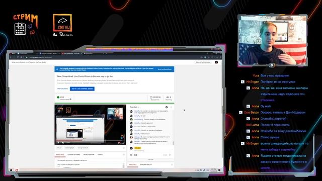Open the chat three-dot options menu
This screenshot has width=322, height=181.
click(x=171, y=107)
